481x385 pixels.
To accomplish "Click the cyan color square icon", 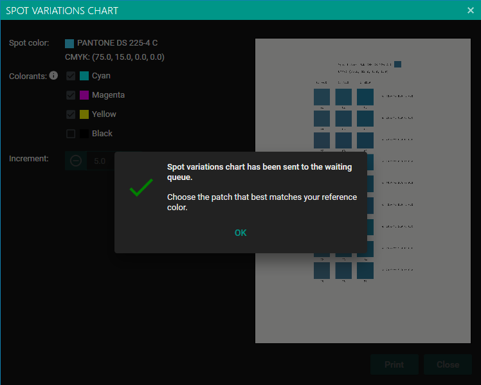I will [84, 76].
